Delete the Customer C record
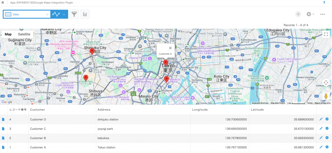Image resolution: width=332 pixels, height=153 pixels. (x=327, y=128)
